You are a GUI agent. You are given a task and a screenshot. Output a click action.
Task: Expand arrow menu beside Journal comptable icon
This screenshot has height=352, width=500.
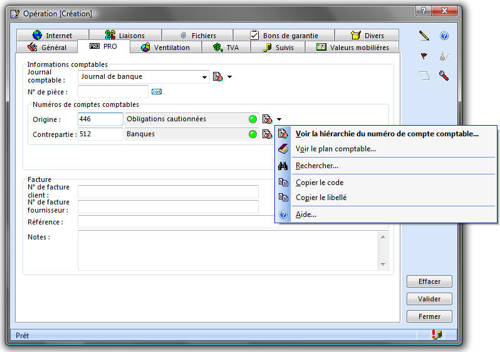pyautogui.click(x=229, y=77)
